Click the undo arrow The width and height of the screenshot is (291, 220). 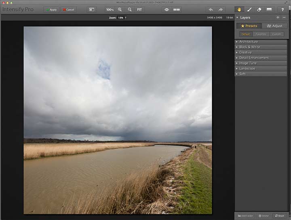pos(211,10)
